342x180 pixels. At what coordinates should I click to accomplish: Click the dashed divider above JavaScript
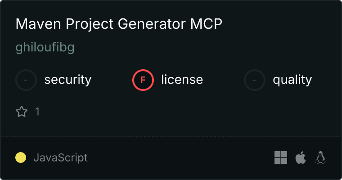click(171, 136)
